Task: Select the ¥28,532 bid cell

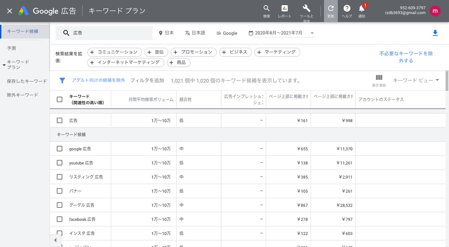Action: coord(333,205)
